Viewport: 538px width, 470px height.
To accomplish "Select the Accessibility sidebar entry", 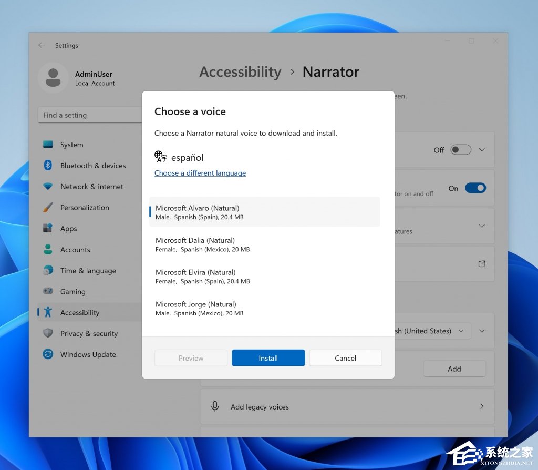I will 79,313.
